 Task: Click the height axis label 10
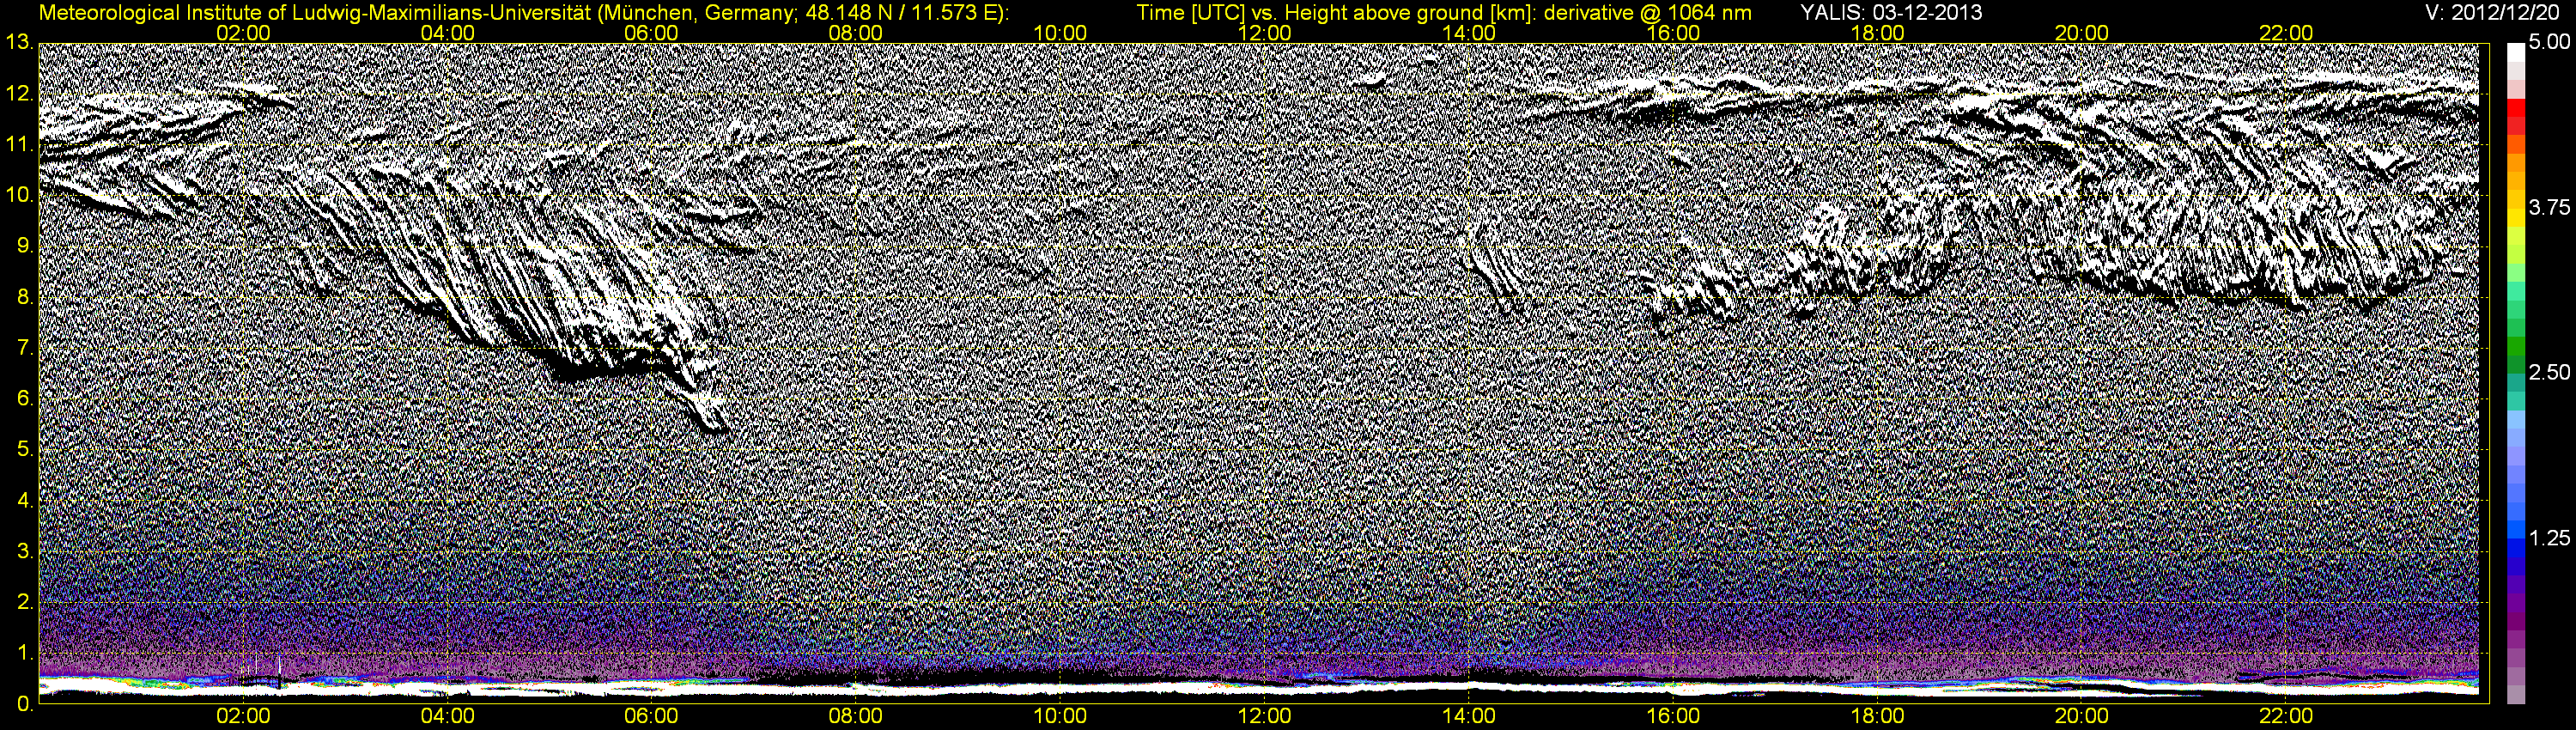[18, 195]
